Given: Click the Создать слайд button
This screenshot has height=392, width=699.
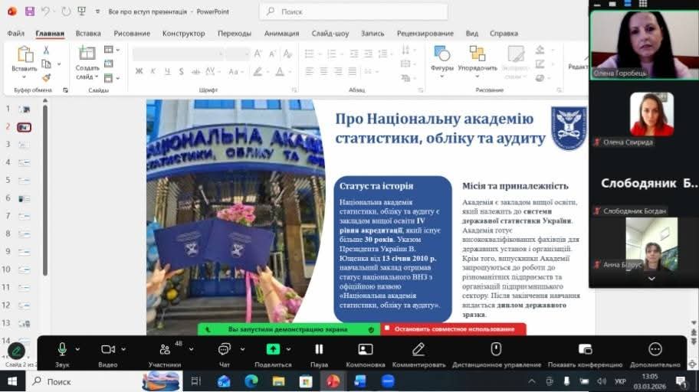Looking at the screenshot, I should pyautogui.click(x=87, y=60).
